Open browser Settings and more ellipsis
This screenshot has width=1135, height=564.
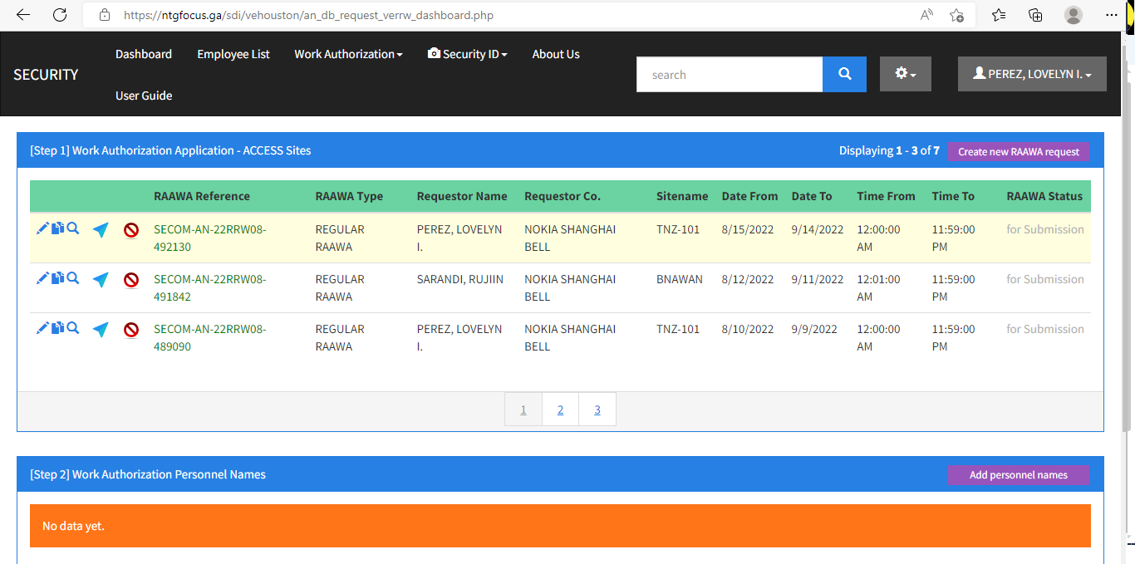[x=1112, y=15]
